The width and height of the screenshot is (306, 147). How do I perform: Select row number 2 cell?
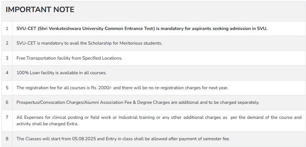tap(7, 43)
